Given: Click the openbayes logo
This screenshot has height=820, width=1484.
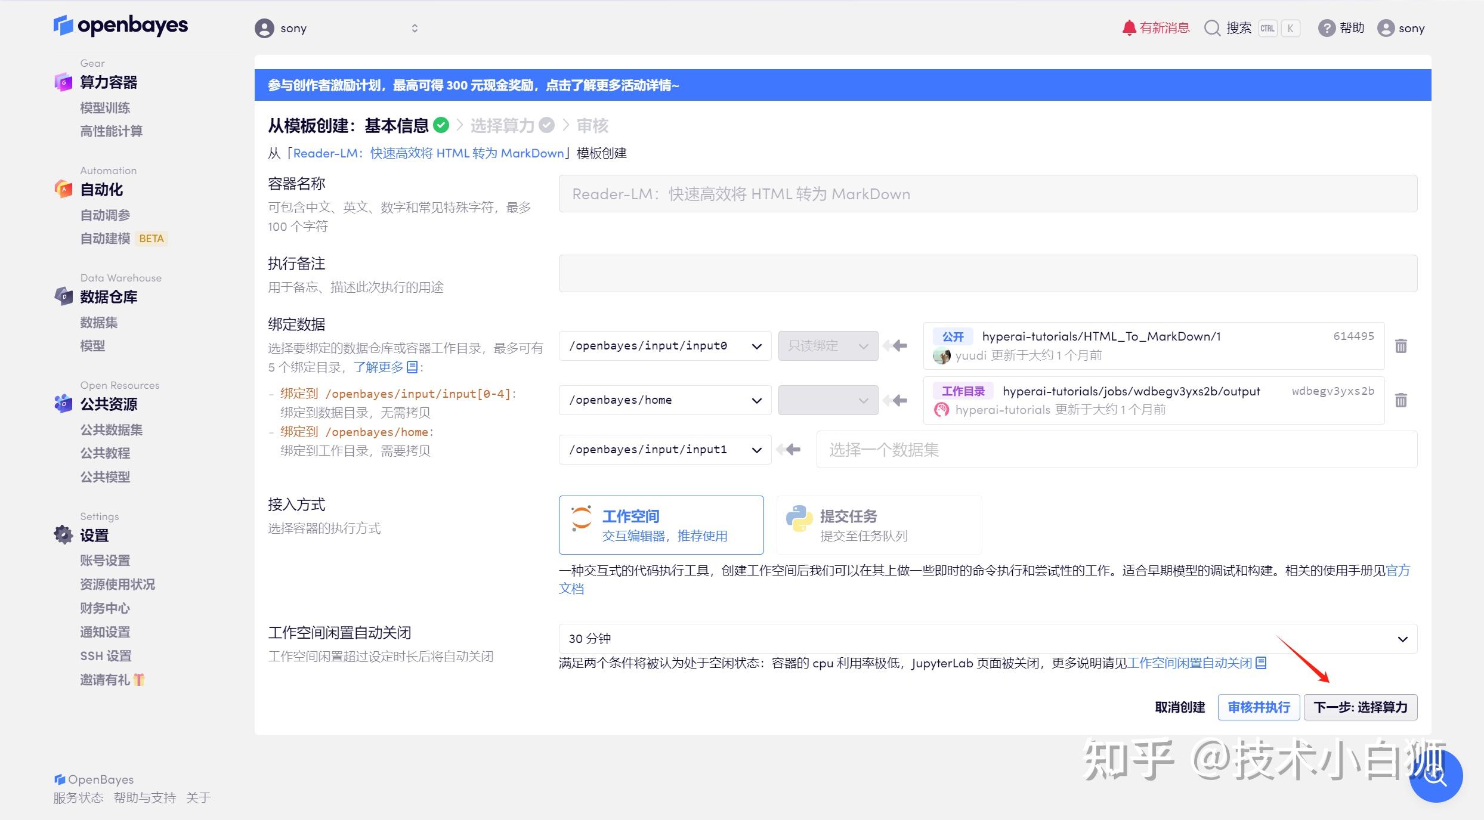Looking at the screenshot, I should click(x=120, y=26).
